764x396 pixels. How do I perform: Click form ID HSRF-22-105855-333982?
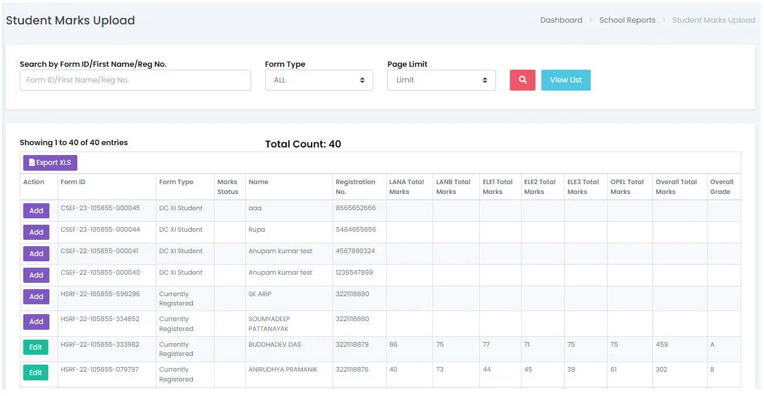point(100,344)
